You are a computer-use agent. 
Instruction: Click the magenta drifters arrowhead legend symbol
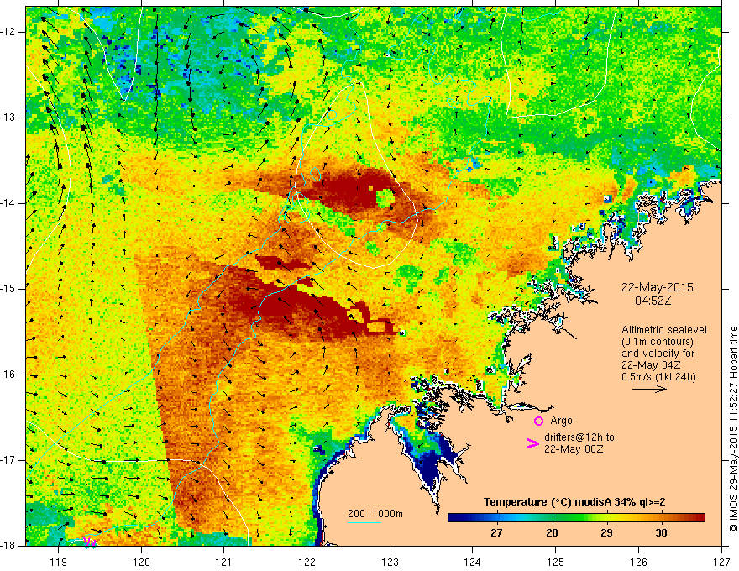[532, 443]
